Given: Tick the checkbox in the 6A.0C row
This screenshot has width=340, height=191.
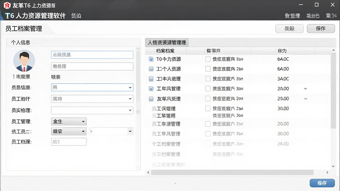Looking at the screenshot, I should coord(208,59).
